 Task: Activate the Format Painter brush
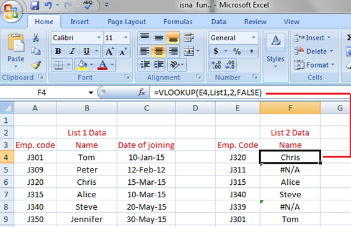tap(36, 65)
